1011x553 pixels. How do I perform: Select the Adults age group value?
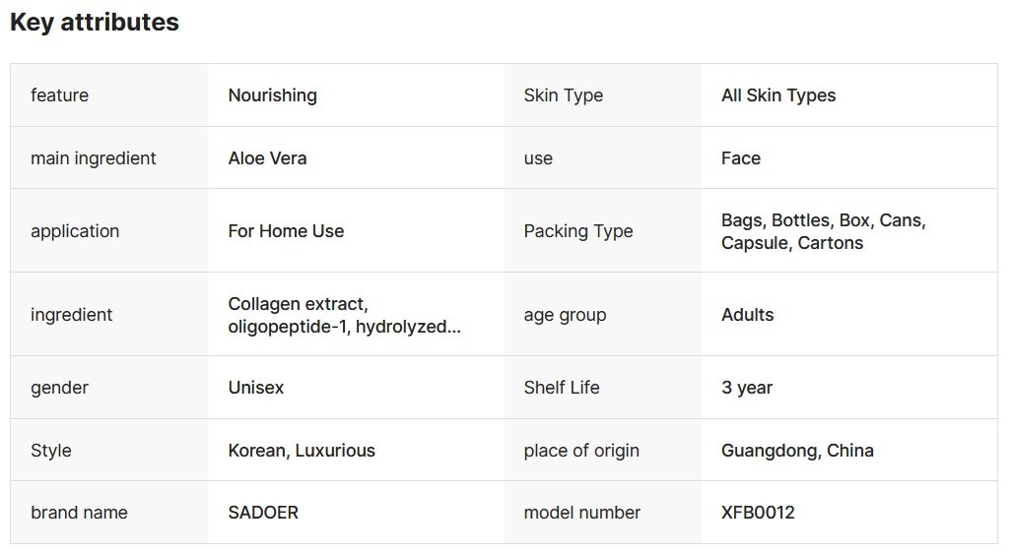747,315
